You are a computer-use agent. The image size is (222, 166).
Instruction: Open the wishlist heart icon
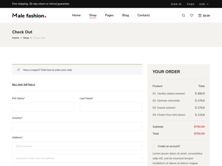(192, 16)
